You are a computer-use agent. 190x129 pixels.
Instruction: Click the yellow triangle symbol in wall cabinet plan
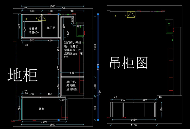(x=131, y=15)
